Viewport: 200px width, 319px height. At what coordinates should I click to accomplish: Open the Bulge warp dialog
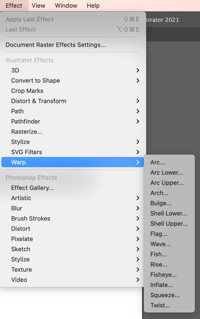[161, 203]
